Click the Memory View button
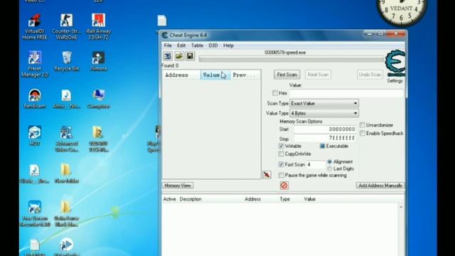Screen dimensions: 455x256 [x=178, y=186]
